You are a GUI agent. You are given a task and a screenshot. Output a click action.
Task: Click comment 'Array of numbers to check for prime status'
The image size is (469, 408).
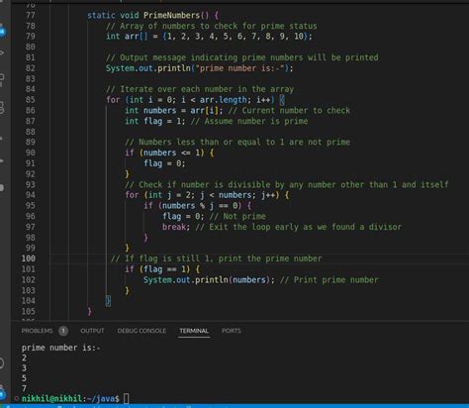click(x=212, y=26)
